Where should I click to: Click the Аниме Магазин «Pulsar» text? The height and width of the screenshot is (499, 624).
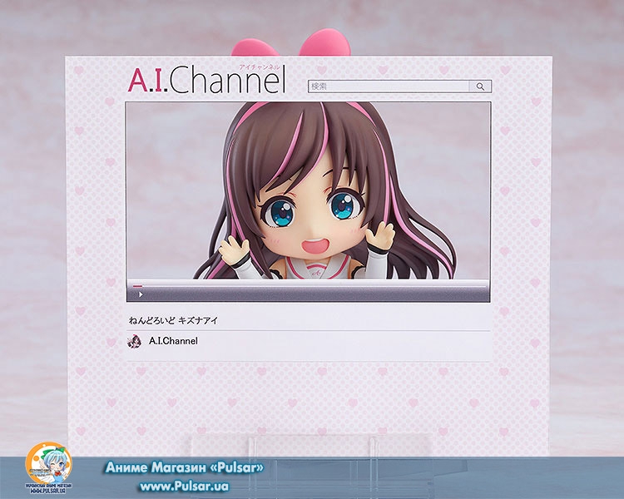(185, 468)
